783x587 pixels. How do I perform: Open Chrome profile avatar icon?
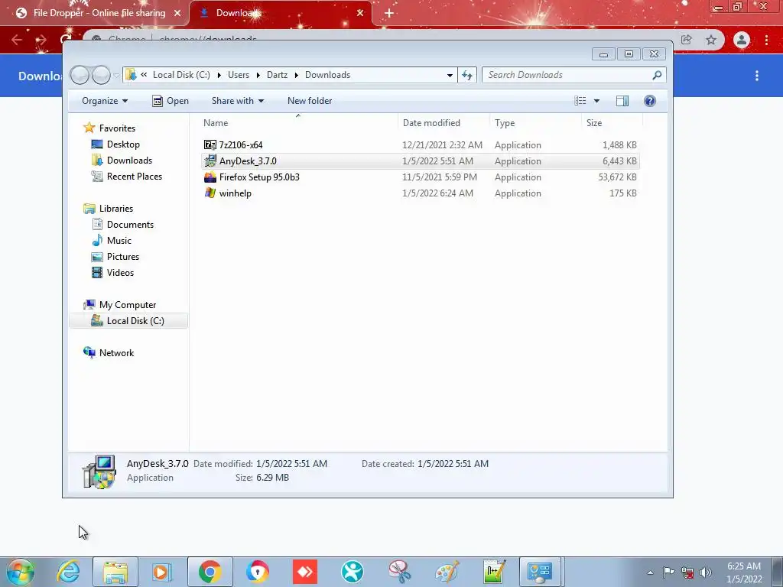[x=742, y=40]
